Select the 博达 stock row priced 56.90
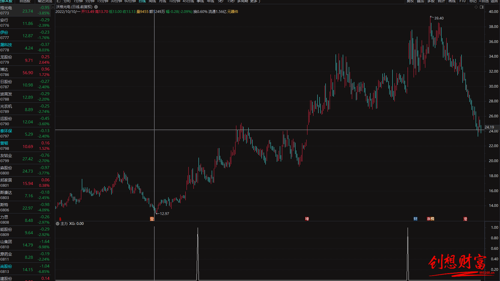The image size is (500, 281). (25, 72)
